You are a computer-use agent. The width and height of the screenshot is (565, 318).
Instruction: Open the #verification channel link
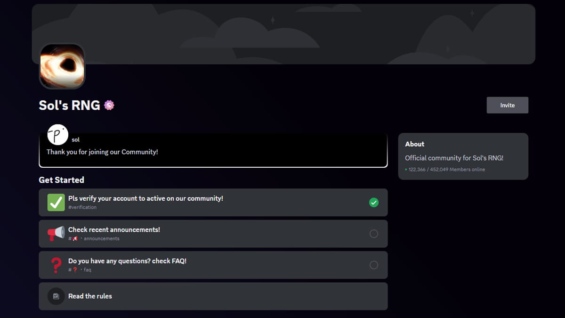[x=83, y=207]
